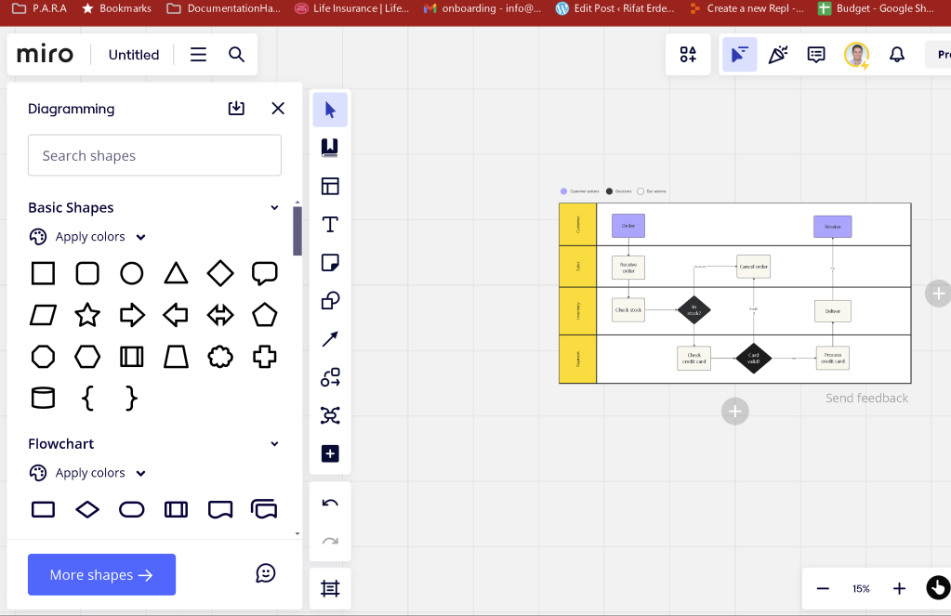Pick the cross shape
The height and width of the screenshot is (616, 951).
coord(264,357)
